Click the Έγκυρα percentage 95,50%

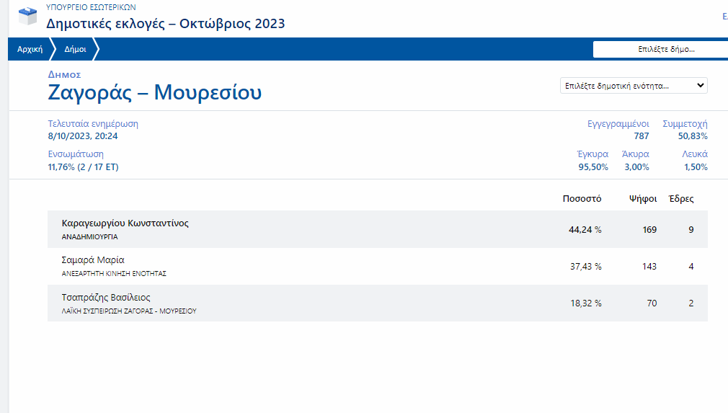(592, 167)
